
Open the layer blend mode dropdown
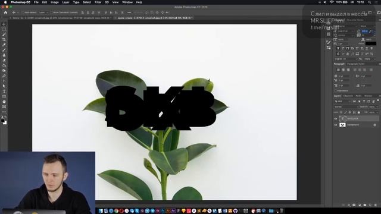346,107
